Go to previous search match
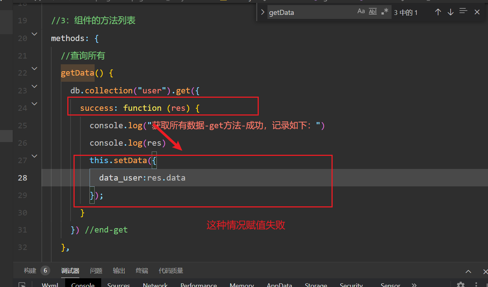The height and width of the screenshot is (287, 488). pyautogui.click(x=438, y=12)
